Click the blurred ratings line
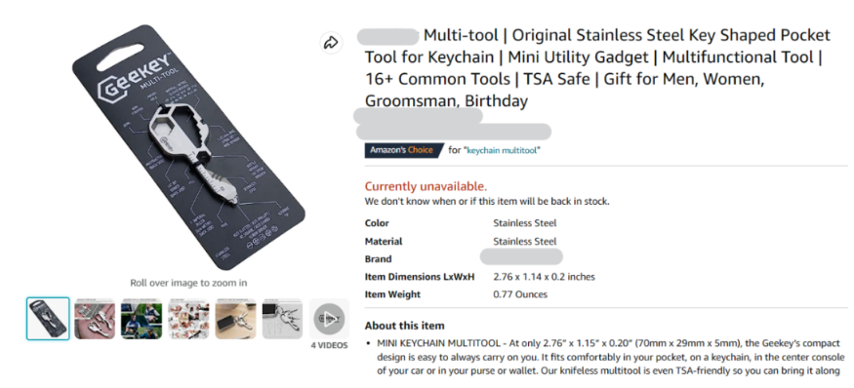Viewport: 854px width, 388px height. pos(453,132)
